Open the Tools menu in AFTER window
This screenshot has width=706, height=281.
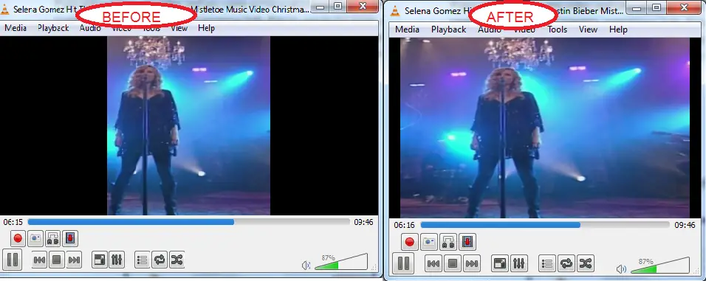(x=557, y=30)
